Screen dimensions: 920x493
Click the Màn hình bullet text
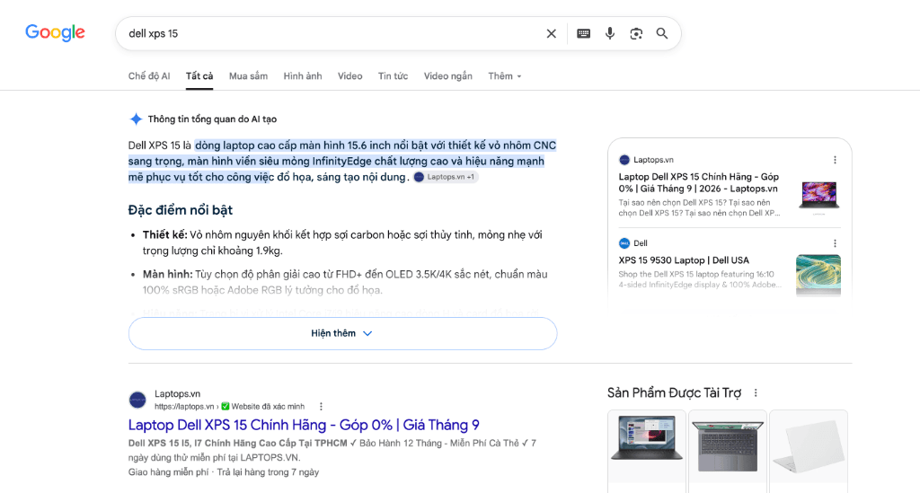pyautogui.click(x=345, y=282)
